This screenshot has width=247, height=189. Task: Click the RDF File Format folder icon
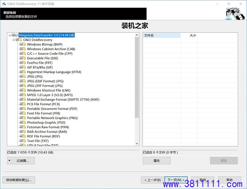click(24, 136)
